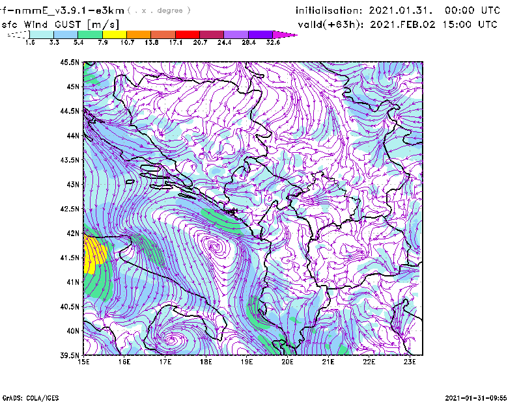Click the '42.5N' latitude axis label
Screen dimensions: 521x402
tap(70, 209)
